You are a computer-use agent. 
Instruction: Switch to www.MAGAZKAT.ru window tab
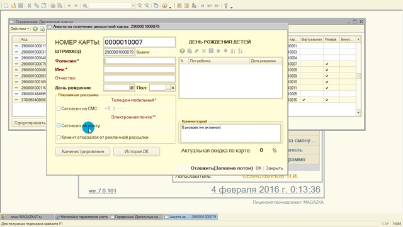(27, 217)
